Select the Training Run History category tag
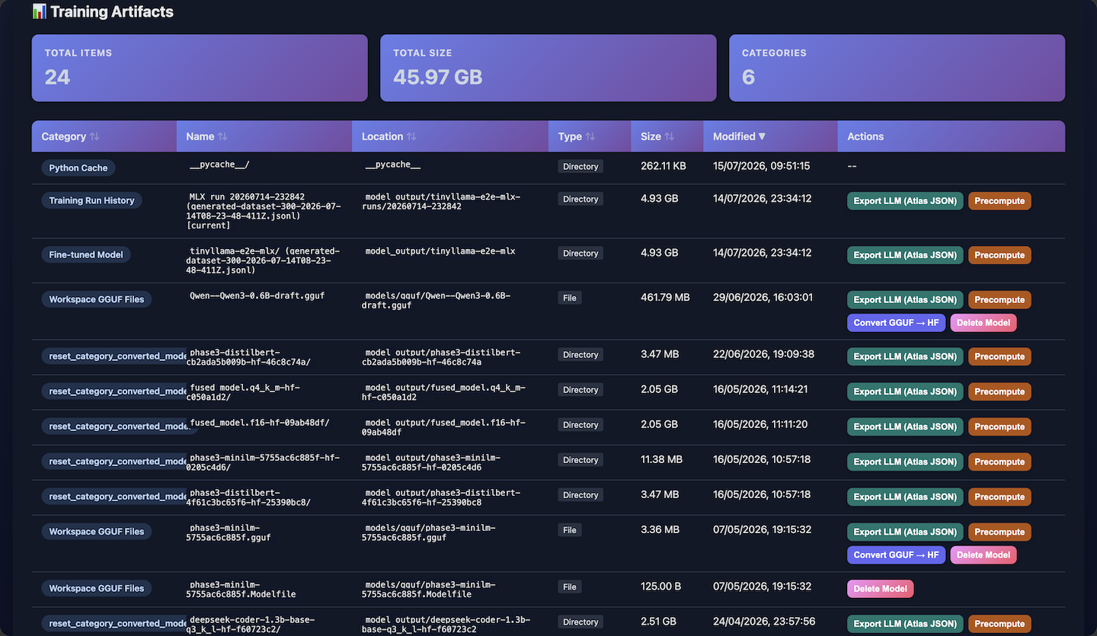 pyautogui.click(x=91, y=200)
